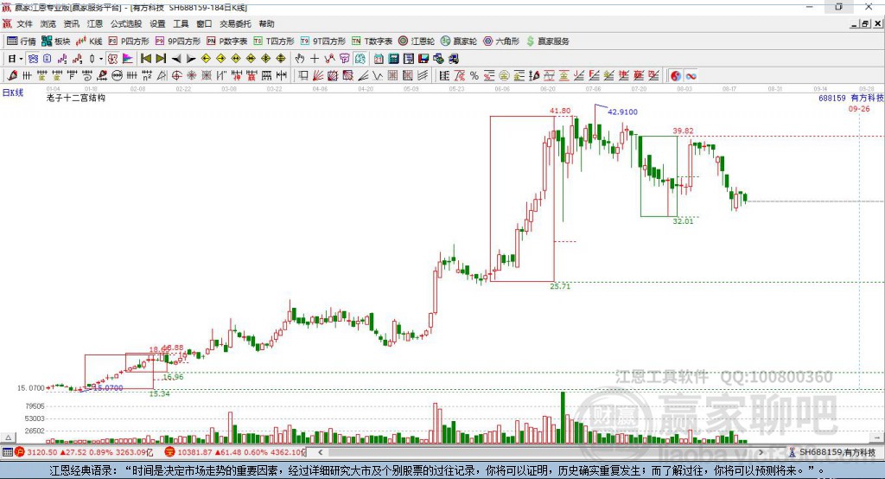Open the 交易委托 menu
Viewport: 885px width, 479px height.
(235, 23)
